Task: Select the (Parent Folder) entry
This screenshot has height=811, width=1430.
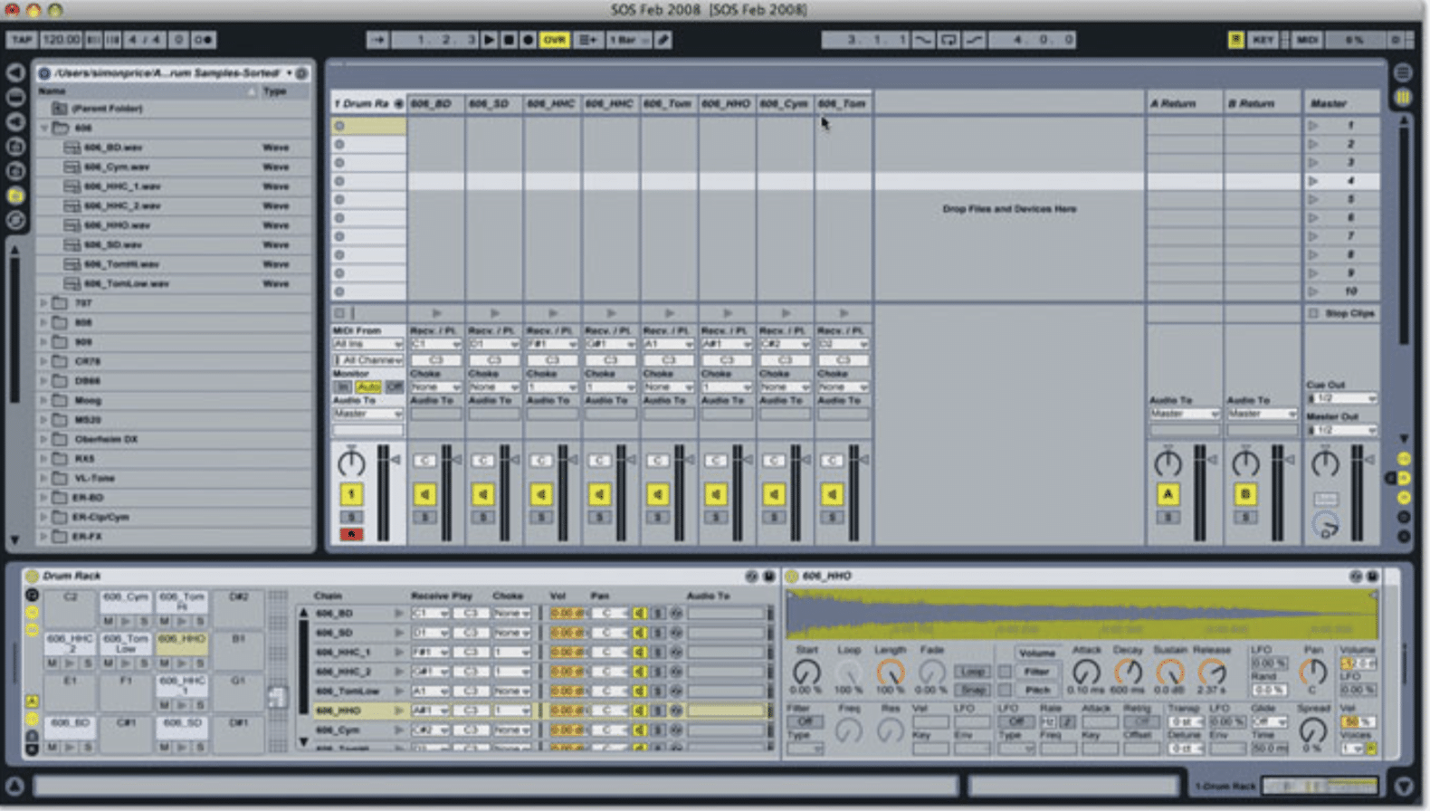Action: [107, 109]
